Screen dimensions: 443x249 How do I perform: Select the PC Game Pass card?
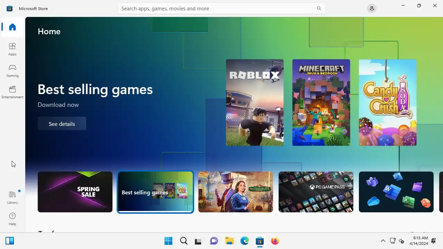pyautogui.click(x=316, y=192)
